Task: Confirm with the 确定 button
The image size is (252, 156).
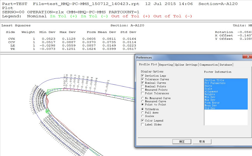Action: click(x=182, y=141)
